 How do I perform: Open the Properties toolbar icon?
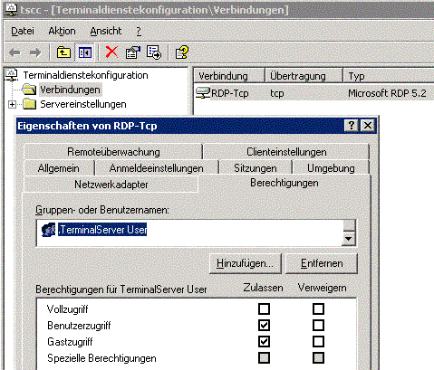pyautogui.click(x=133, y=52)
